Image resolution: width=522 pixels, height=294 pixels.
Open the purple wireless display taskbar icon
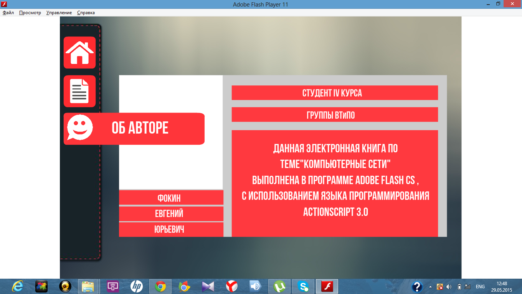pos(112,286)
